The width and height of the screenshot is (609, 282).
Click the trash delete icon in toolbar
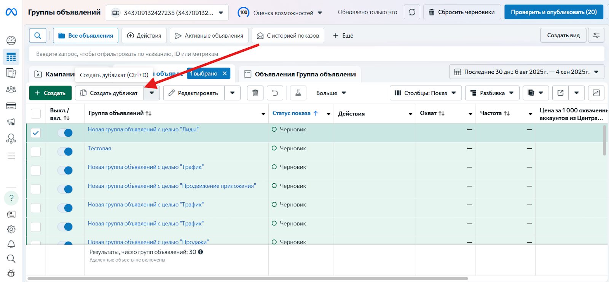255,93
